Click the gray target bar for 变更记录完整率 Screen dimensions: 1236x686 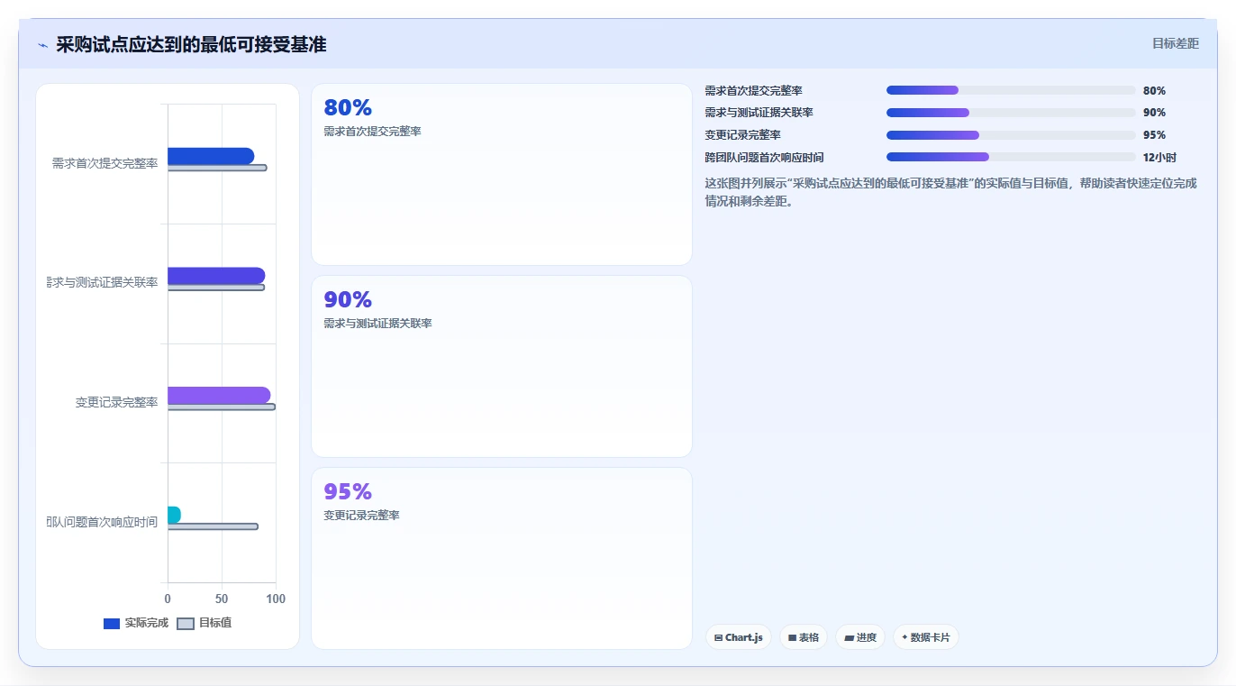point(222,407)
